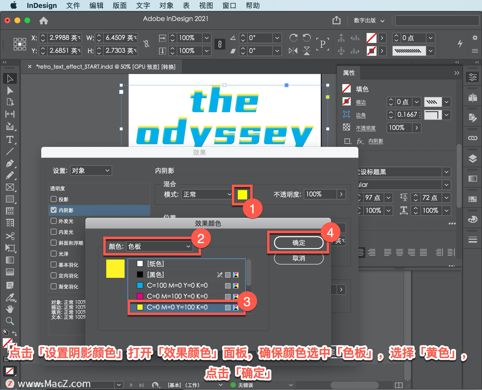Open the 颜色 色板 dropdown
This screenshot has width=482, height=390.
click(x=159, y=246)
